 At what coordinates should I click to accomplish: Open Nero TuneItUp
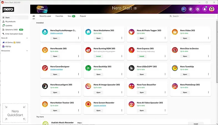click(x=185, y=75)
